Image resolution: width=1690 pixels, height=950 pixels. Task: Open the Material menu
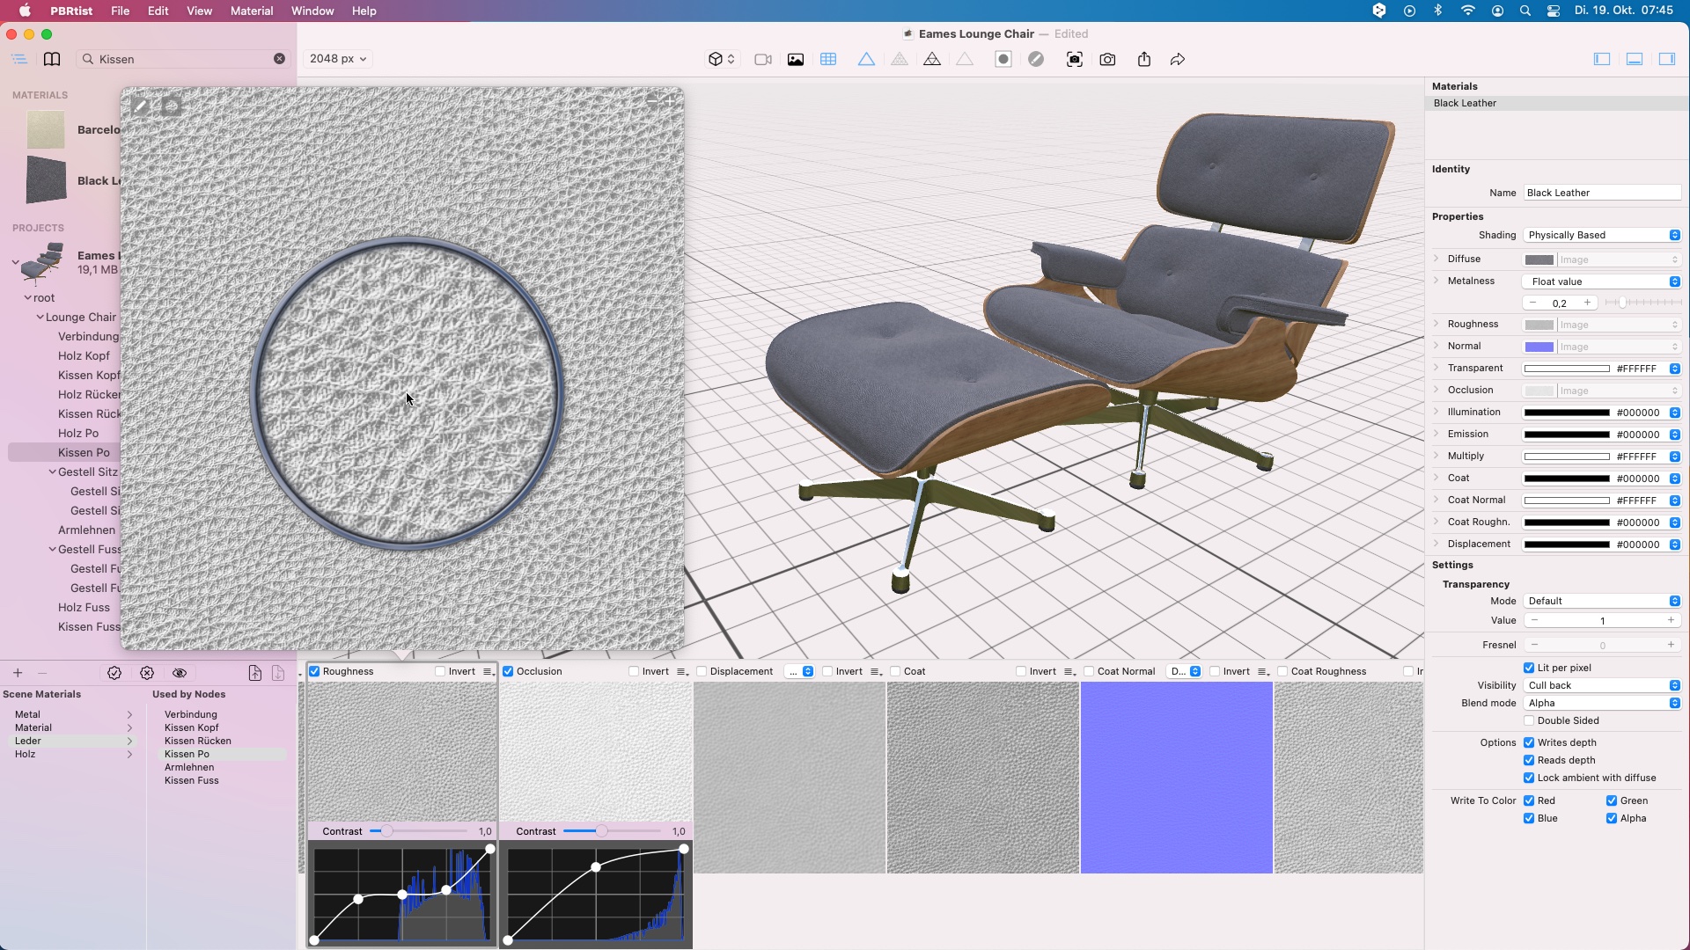pos(252,11)
